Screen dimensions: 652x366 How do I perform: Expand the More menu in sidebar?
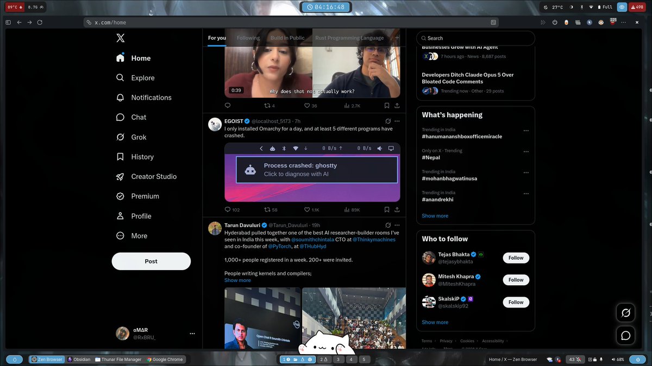click(x=132, y=236)
